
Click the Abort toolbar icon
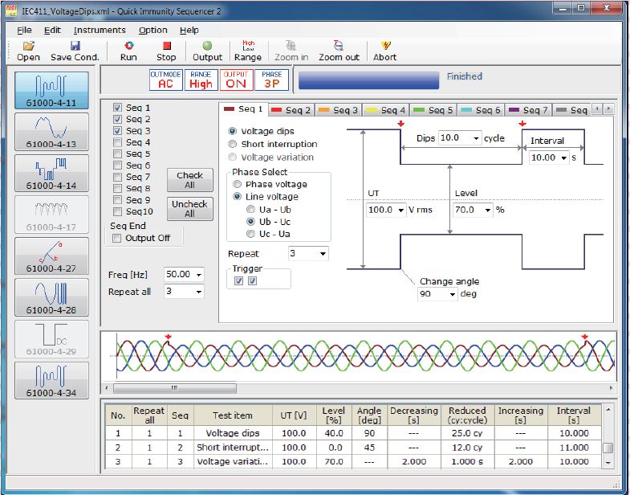point(384,47)
